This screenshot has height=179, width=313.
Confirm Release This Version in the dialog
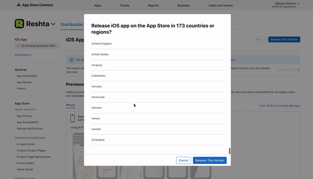pyautogui.click(x=210, y=160)
